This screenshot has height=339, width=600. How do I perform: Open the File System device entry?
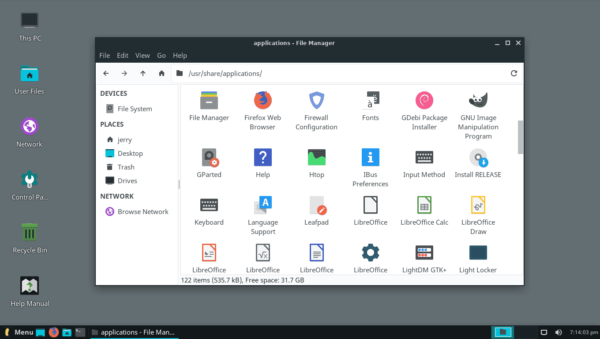(135, 109)
